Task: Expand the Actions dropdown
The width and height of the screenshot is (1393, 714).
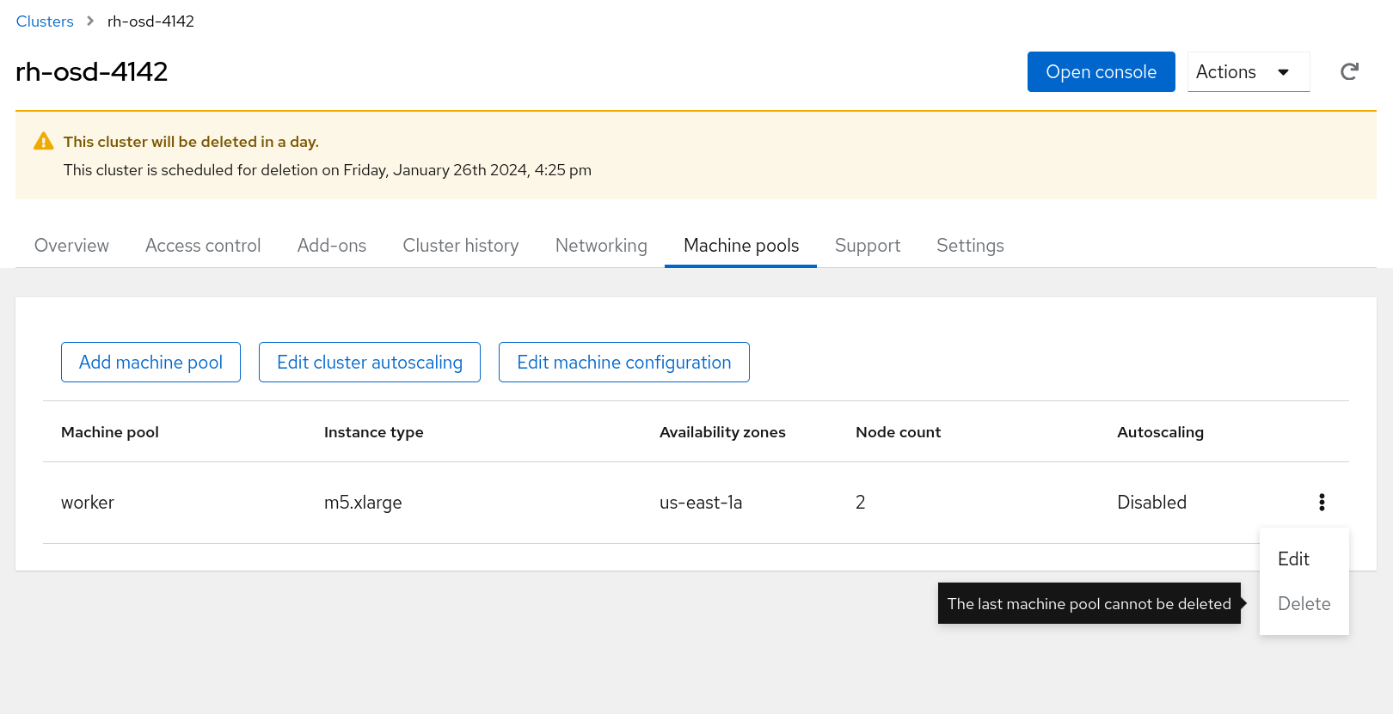Action: (x=1248, y=72)
